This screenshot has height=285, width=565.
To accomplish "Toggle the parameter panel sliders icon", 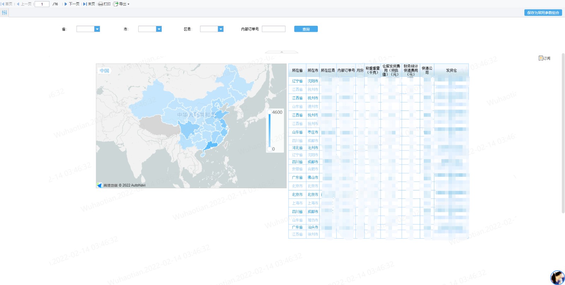I will pos(4,12).
